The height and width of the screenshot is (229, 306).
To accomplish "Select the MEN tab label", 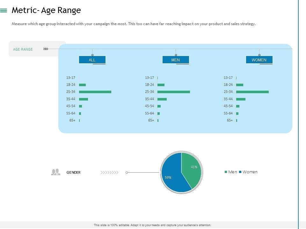I will tap(176, 60).
